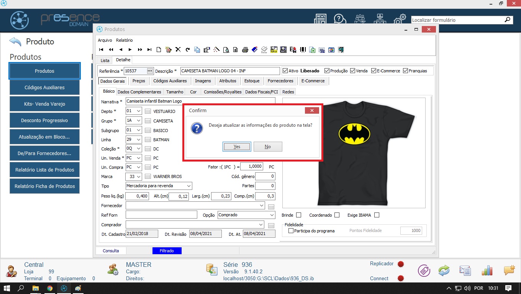Check Participa do programa fidelidade
This screenshot has height=294, width=521.
pos(291,231)
